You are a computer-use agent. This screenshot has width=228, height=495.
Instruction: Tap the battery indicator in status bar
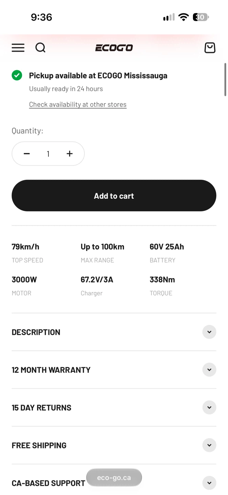point(201,17)
